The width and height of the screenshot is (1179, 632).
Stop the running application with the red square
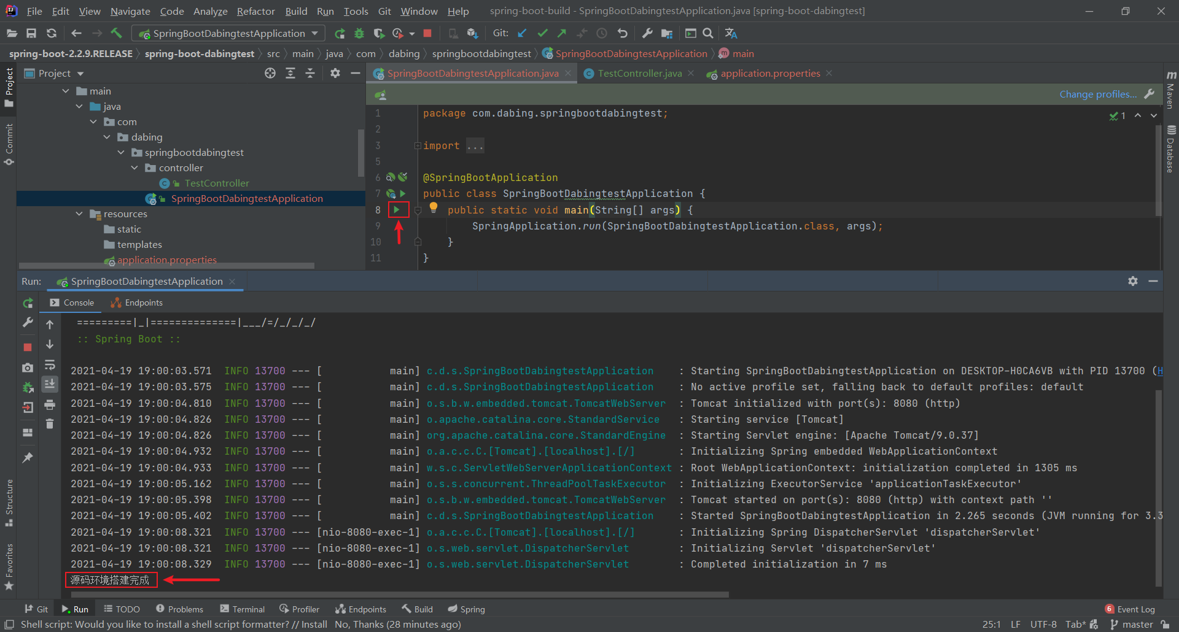[x=428, y=34]
